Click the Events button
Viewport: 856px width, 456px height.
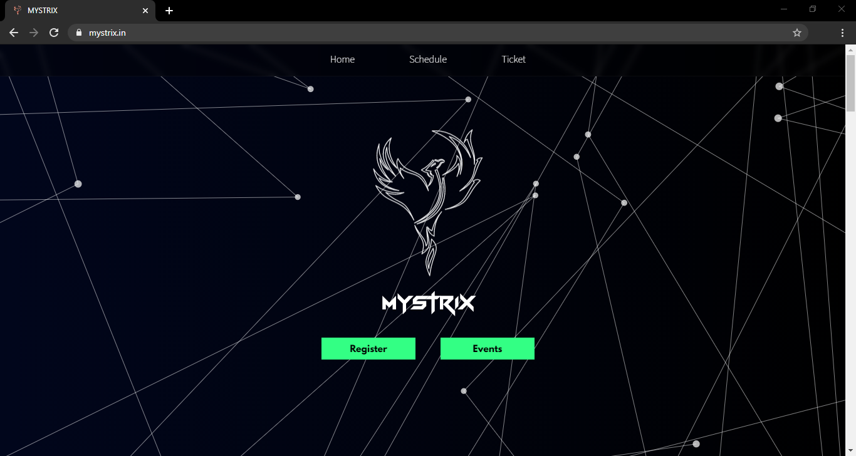pyautogui.click(x=487, y=348)
